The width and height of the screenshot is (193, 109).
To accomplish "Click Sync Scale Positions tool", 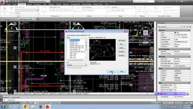I will click(x=171, y=13).
